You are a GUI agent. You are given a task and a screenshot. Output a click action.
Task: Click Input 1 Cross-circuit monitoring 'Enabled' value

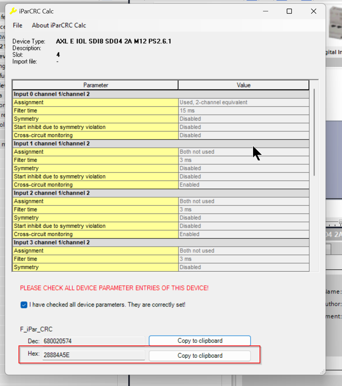click(x=244, y=185)
